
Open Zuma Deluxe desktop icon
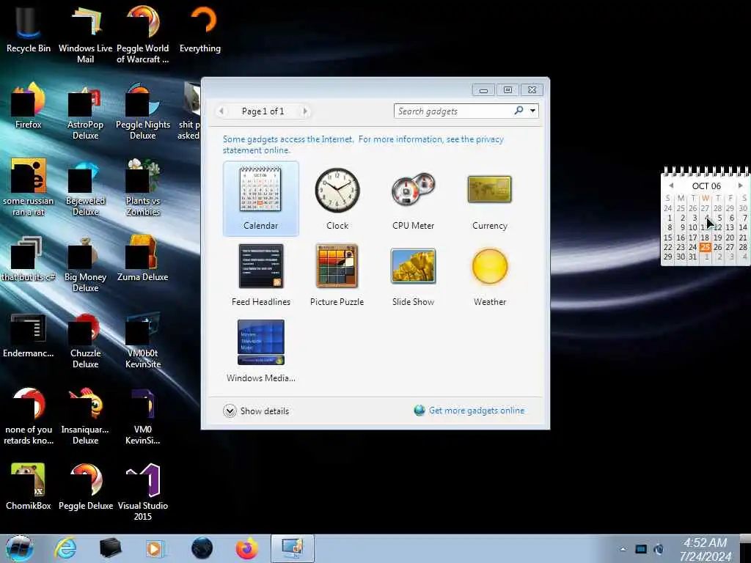point(143,259)
